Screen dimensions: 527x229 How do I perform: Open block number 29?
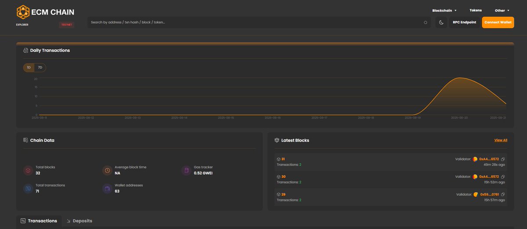(283, 194)
